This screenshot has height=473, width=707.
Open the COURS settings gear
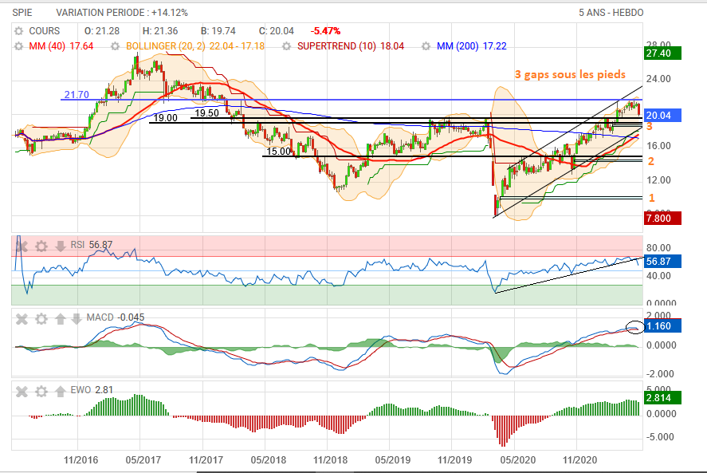[18, 31]
